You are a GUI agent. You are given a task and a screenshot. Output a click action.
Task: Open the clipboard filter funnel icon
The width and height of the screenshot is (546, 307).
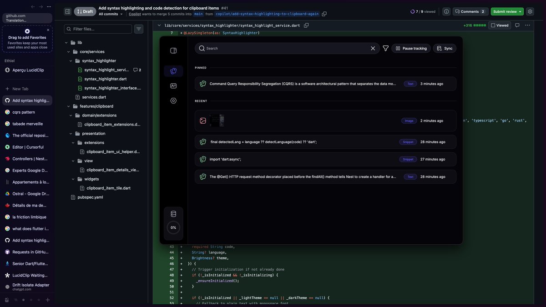click(x=386, y=48)
